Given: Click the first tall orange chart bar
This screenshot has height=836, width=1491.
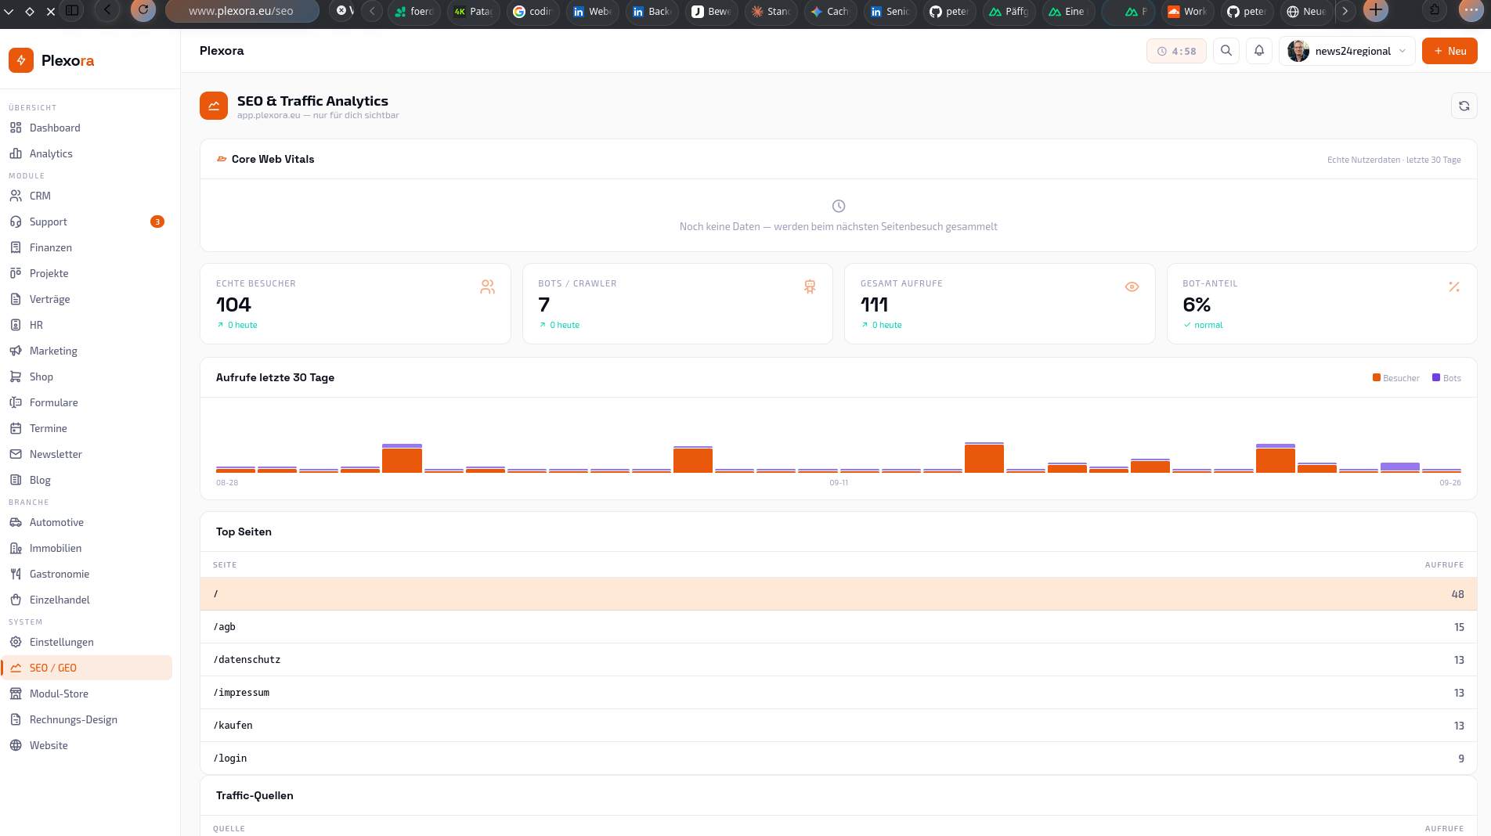Looking at the screenshot, I should point(402,460).
